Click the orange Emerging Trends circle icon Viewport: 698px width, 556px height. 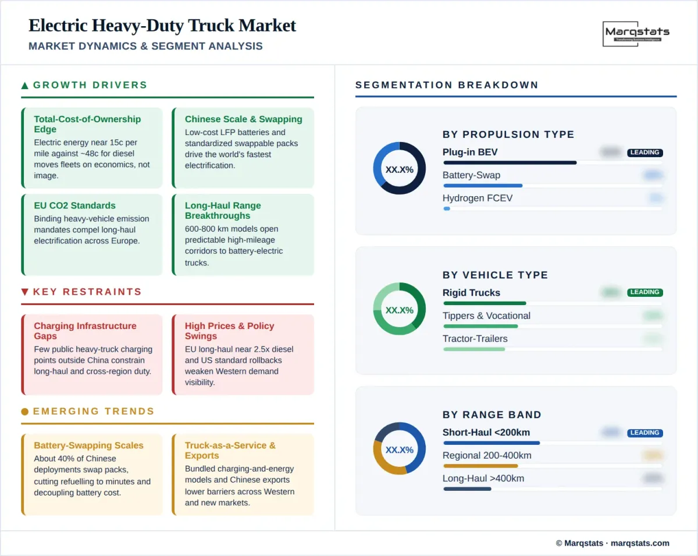pos(25,412)
